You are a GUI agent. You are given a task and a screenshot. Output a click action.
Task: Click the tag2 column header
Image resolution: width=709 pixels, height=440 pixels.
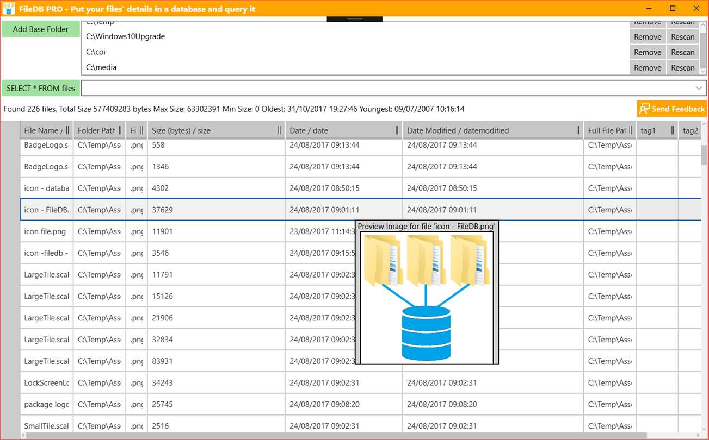point(689,130)
